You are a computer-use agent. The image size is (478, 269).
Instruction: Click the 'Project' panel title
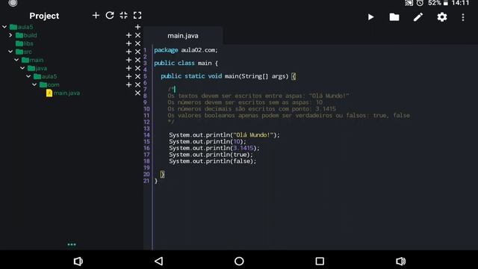point(44,16)
